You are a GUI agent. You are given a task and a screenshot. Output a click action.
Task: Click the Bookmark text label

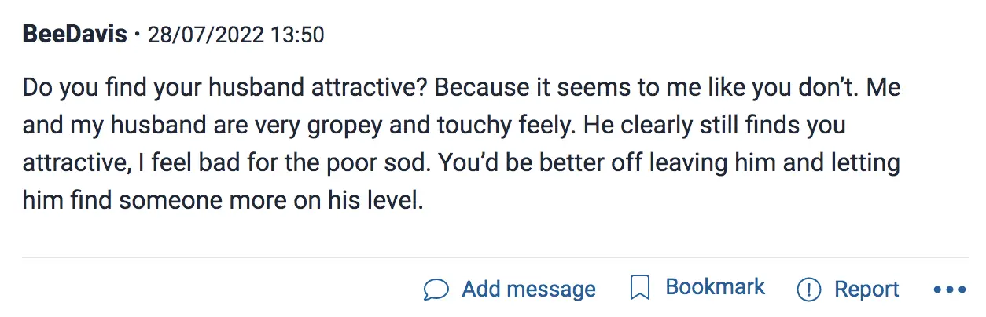pyautogui.click(x=715, y=287)
